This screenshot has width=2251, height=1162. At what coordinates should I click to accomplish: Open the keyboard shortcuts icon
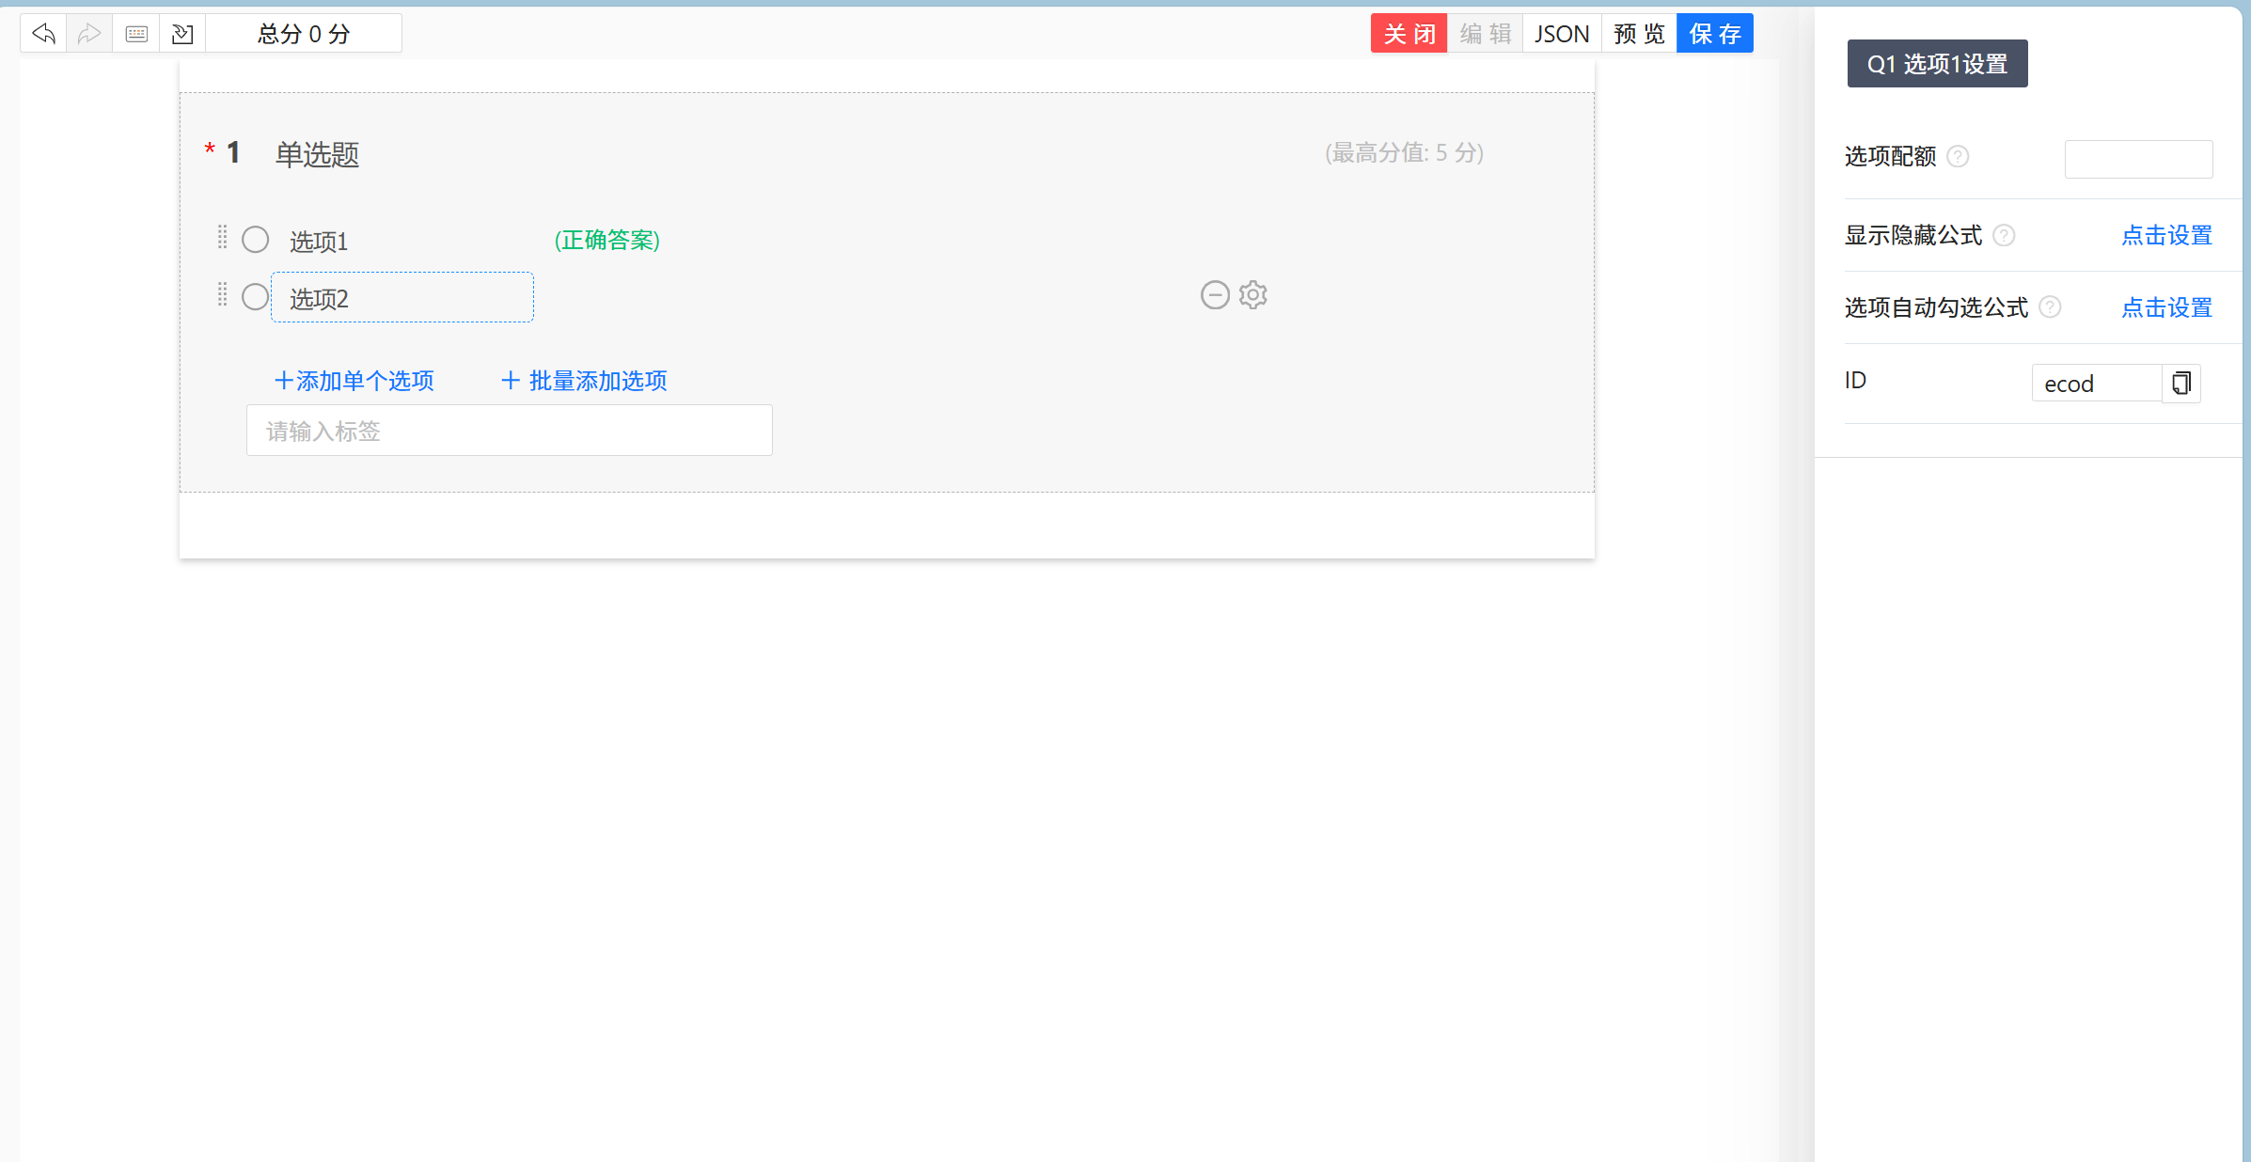136,34
